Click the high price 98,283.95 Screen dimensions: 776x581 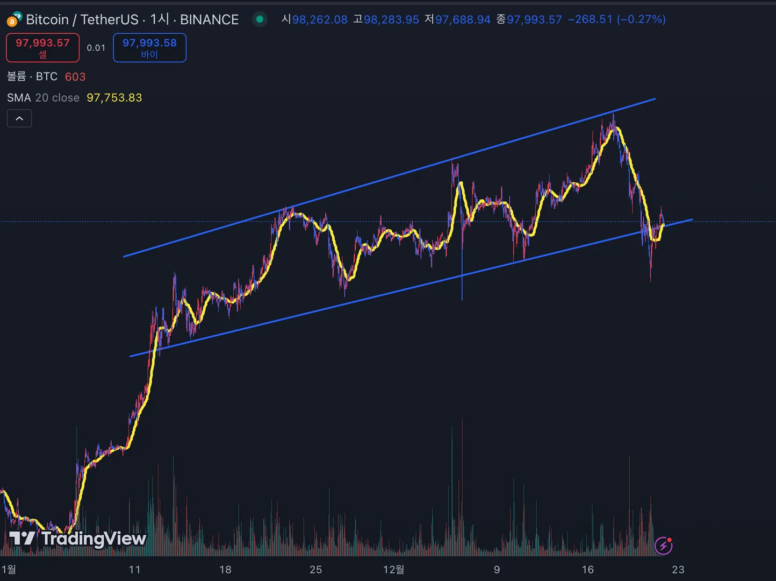click(x=391, y=19)
